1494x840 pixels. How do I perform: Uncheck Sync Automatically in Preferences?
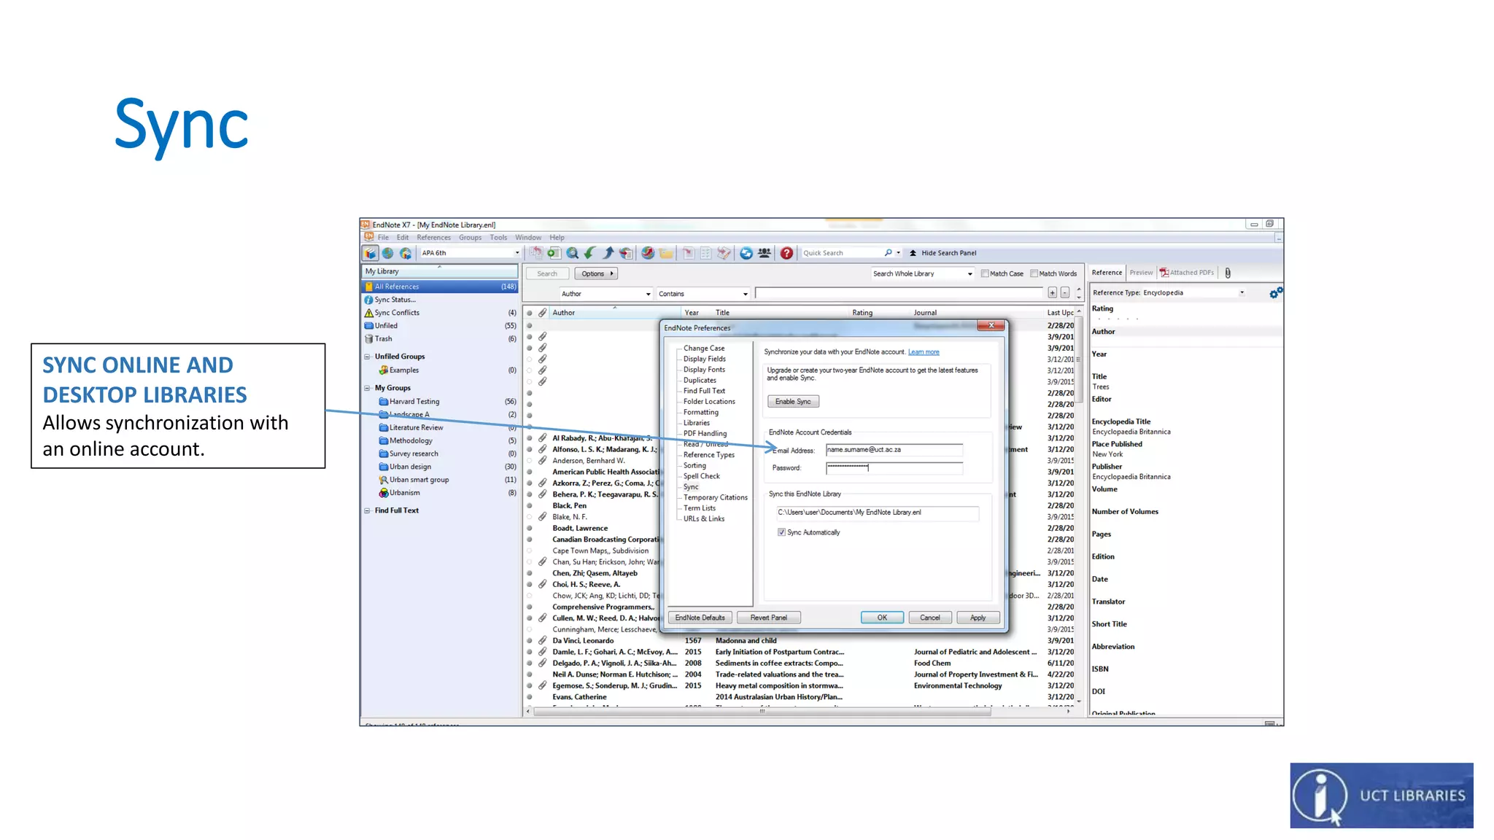[781, 532]
